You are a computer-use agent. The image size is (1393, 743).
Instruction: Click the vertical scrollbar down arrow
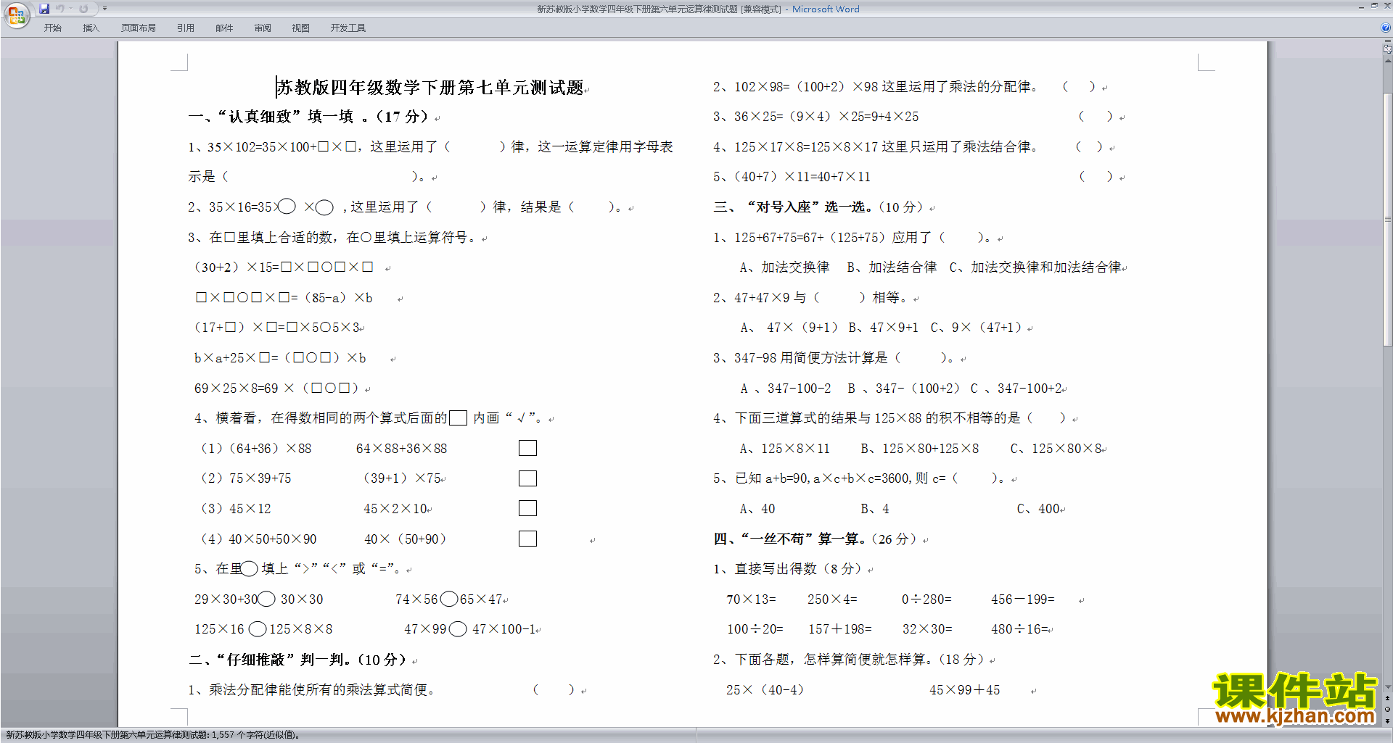tap(1387, 687)
